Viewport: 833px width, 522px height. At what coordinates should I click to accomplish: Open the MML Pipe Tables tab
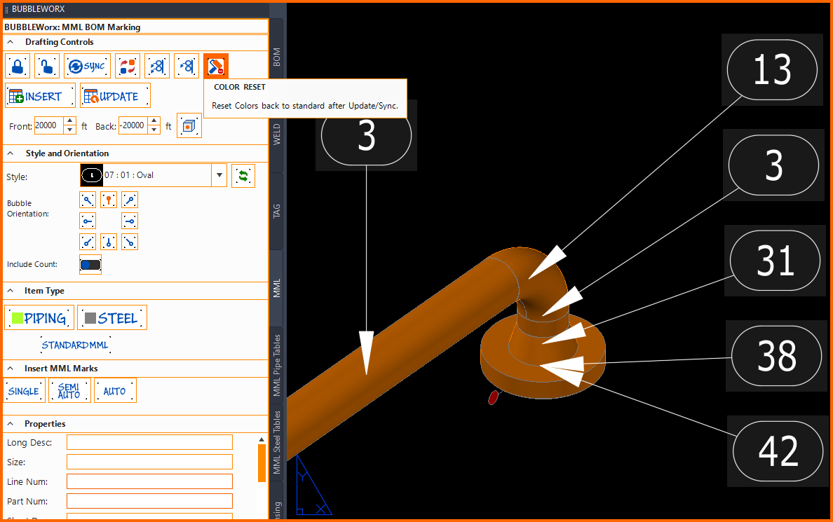277,365
